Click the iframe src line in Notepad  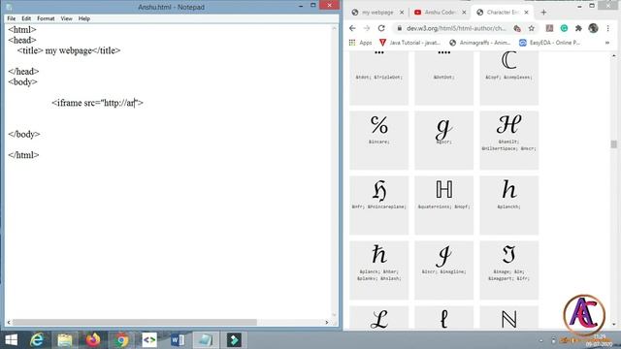(x=97, y=103)
